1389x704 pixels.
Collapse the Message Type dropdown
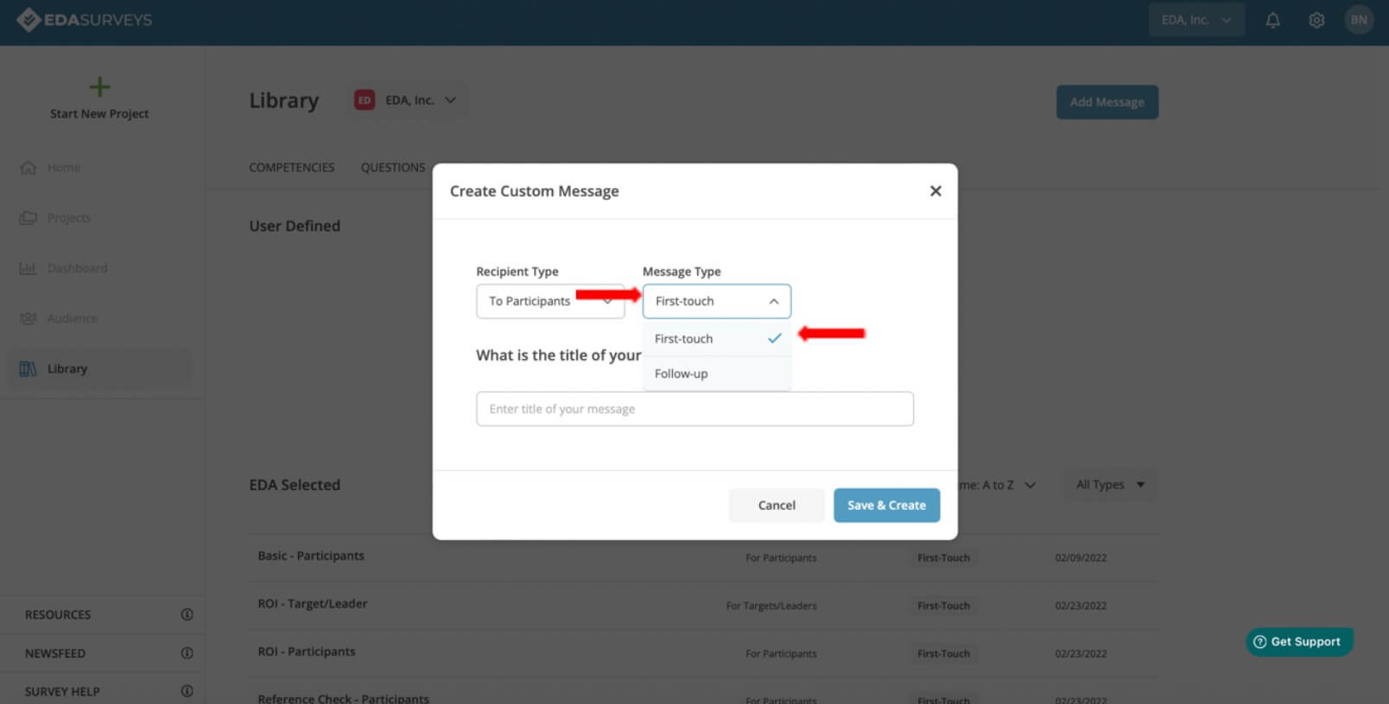pyautogui.click(x=717, y=301)
